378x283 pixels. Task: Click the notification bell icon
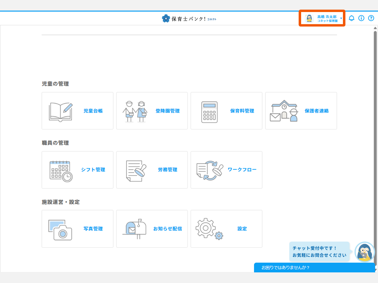[351, 18]
